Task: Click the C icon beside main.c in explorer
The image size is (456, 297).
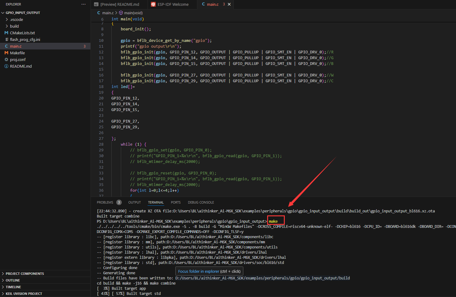Action: (6, 46)
